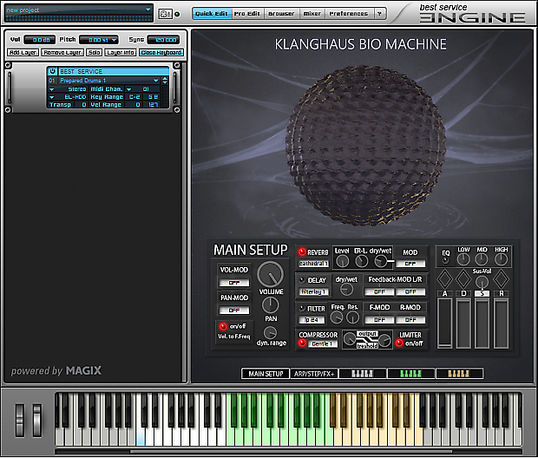Click the PAN knob
The width and height of the screenshot is (538, 458).
click(x=271, y=304)
